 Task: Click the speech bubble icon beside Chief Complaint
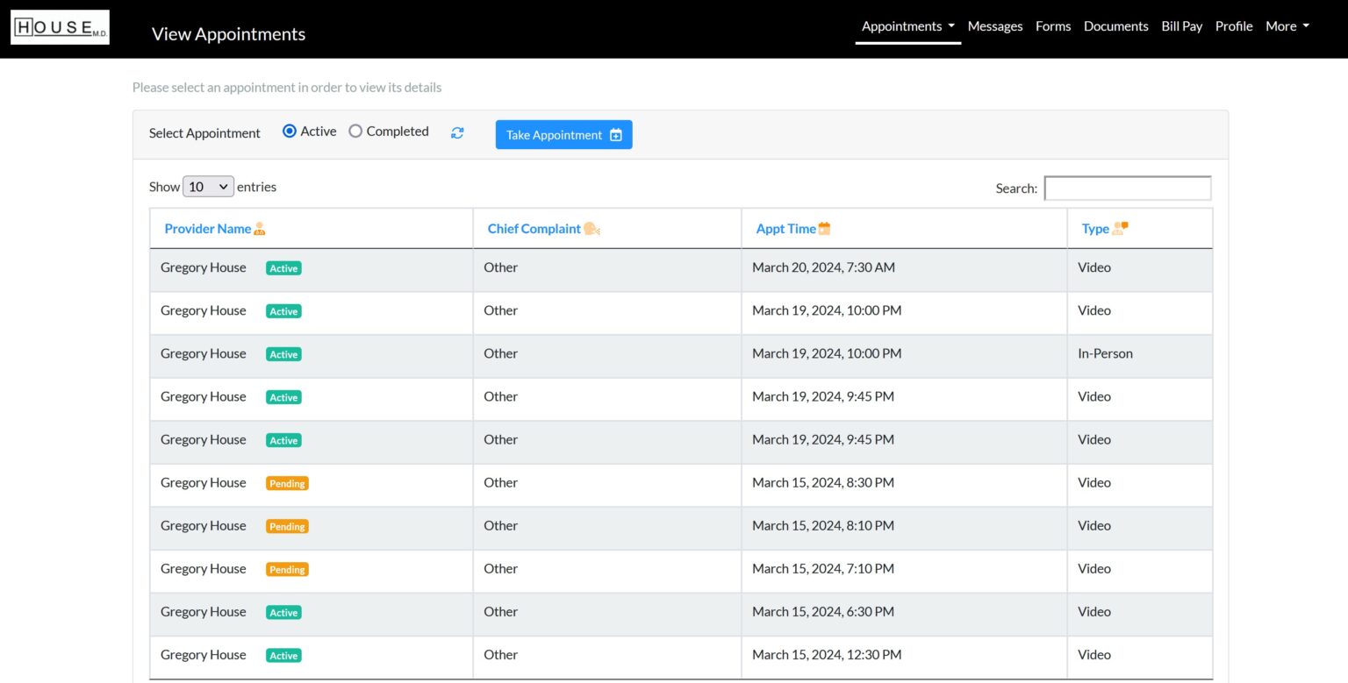(591, 228)
